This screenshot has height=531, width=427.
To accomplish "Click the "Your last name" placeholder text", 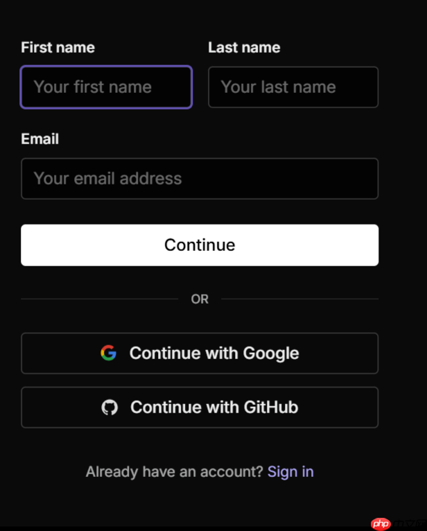I will click(278, 87).
